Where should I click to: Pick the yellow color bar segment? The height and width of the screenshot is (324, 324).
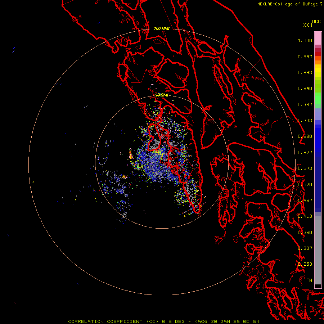click(x=318, y=71)
